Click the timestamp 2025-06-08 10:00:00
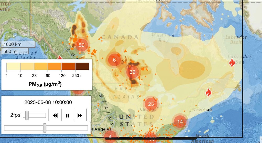 pos(48,102)
